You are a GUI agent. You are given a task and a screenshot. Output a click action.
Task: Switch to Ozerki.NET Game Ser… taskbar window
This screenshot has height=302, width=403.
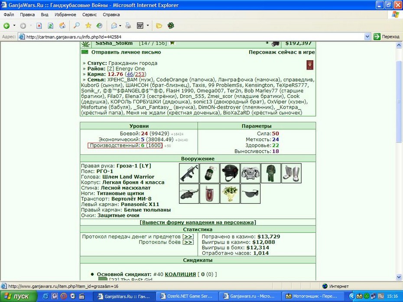coord(187,296)
